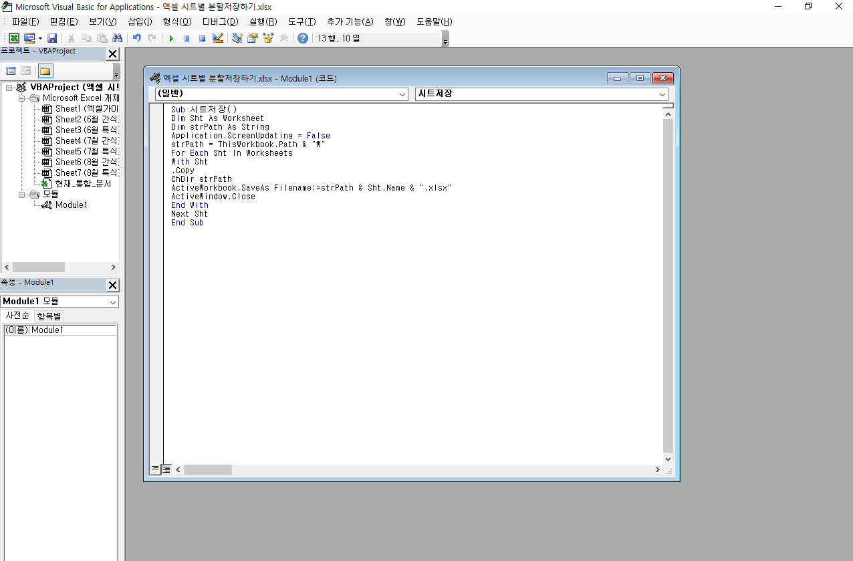The width and height of the screenshot is (853, 561).
Task: Open the 형식(O) menu
Action: click(x=177, y=21)
